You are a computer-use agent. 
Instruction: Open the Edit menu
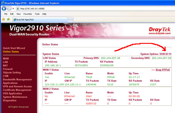point(12,14)
